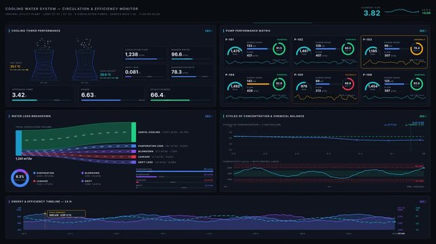Click the P-103 RPM gauge showing 1,185
Image resolution: width=436 pixels, height=244 pixels.
coord(373,52)
